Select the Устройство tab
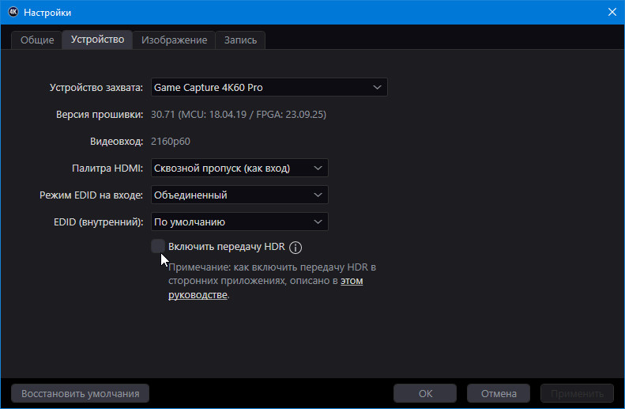The image size is (625, 409). click(97, 40)
